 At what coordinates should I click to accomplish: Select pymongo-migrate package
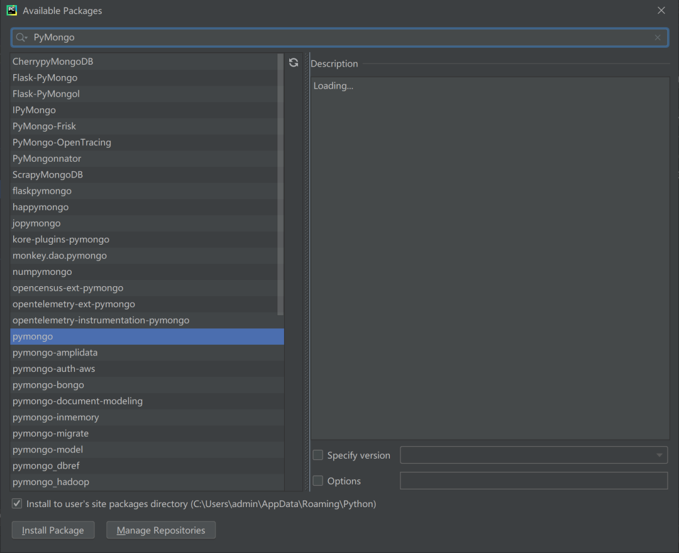click(x=147, y=434)
